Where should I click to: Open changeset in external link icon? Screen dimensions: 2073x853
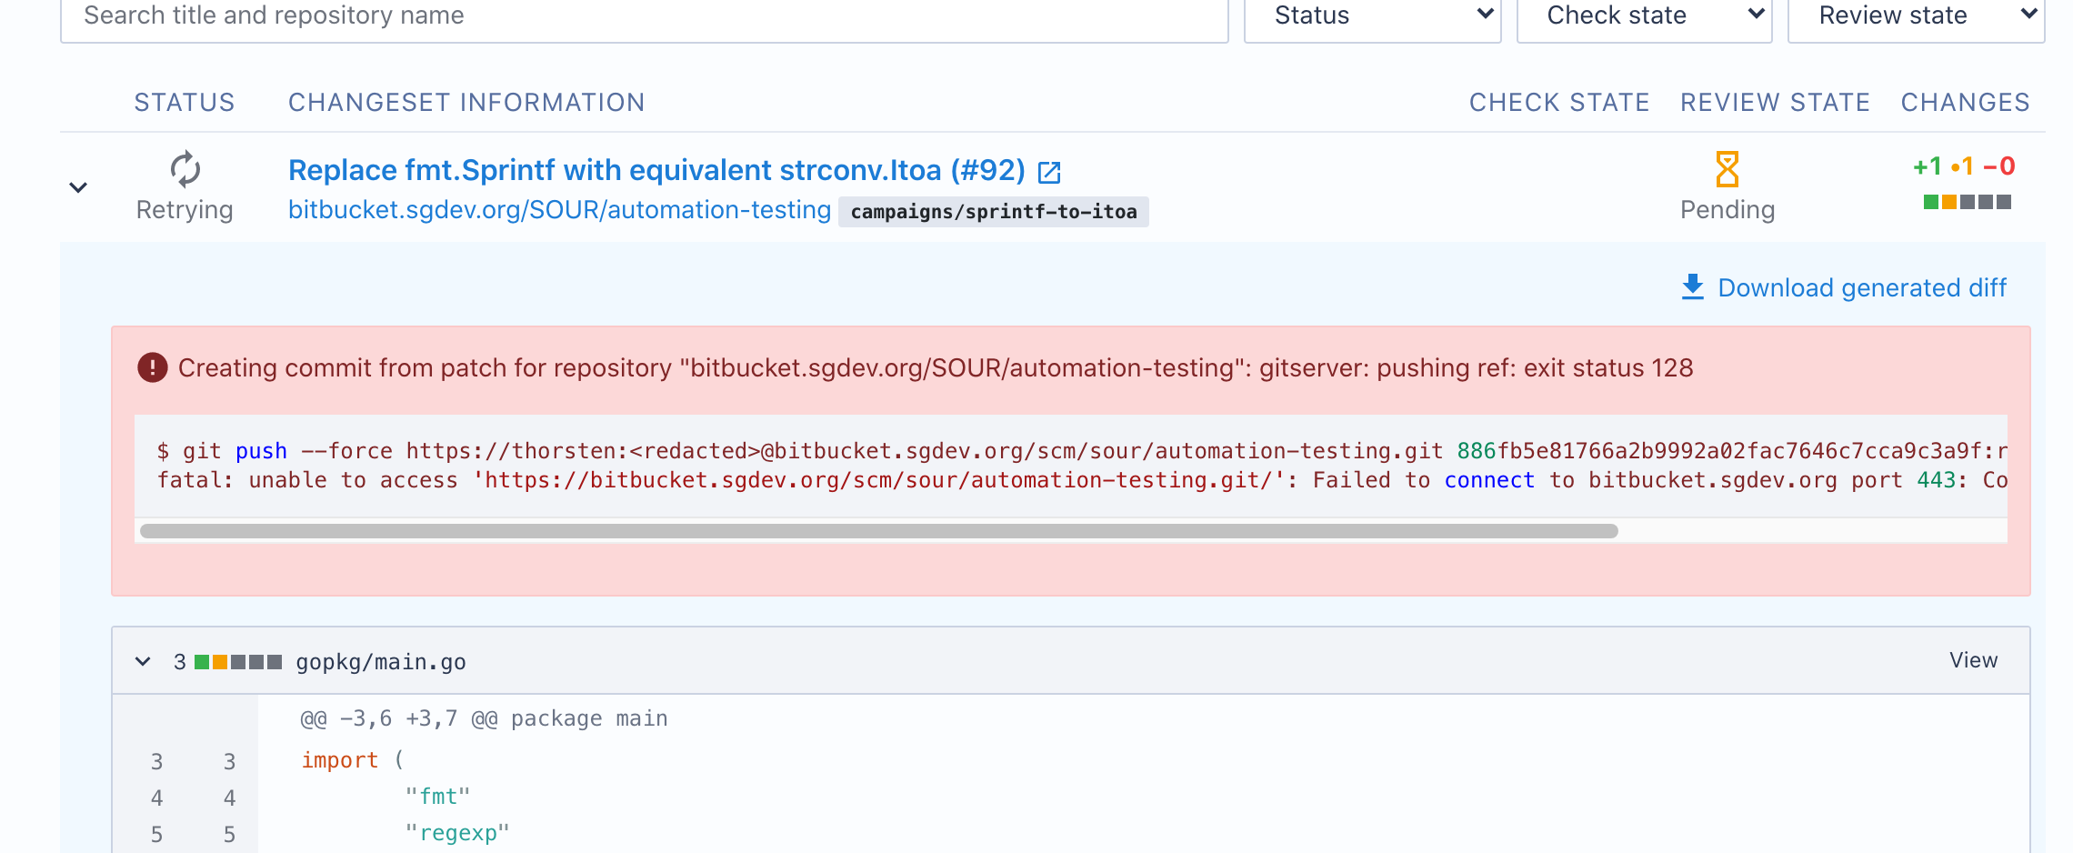click(1049, 172)
